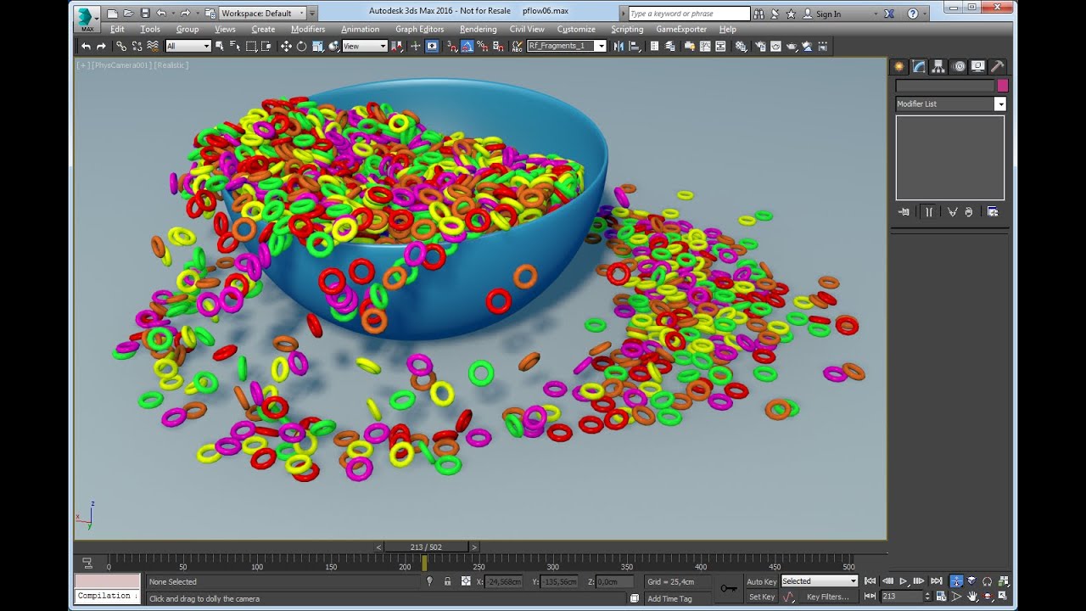Open Render Setup teapot icon
Screen dimensions: 1086x611
(x=759, y=46)
